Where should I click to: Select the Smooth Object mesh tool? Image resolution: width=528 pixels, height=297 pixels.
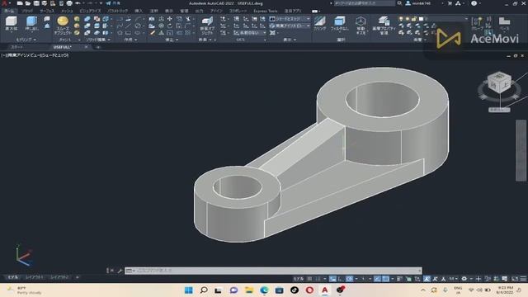63,26
